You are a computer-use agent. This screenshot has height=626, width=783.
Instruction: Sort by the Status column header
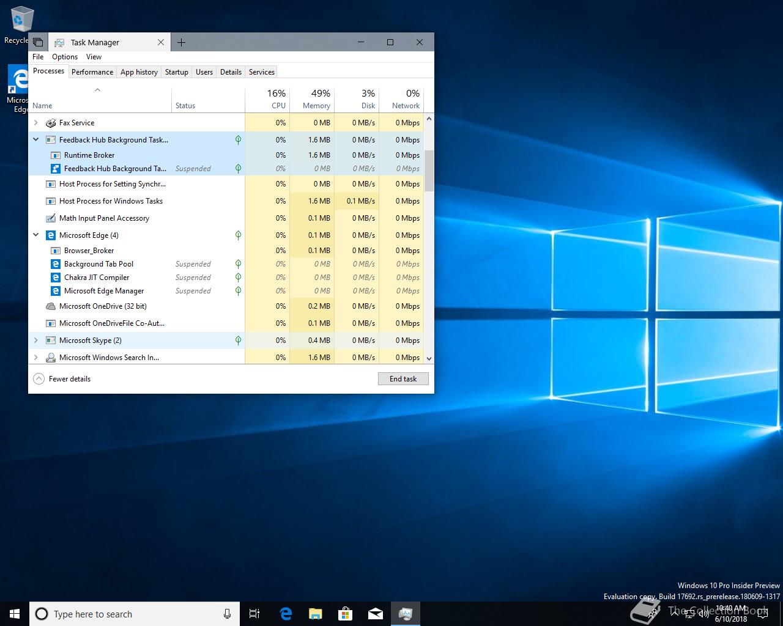tap(208, 100)
